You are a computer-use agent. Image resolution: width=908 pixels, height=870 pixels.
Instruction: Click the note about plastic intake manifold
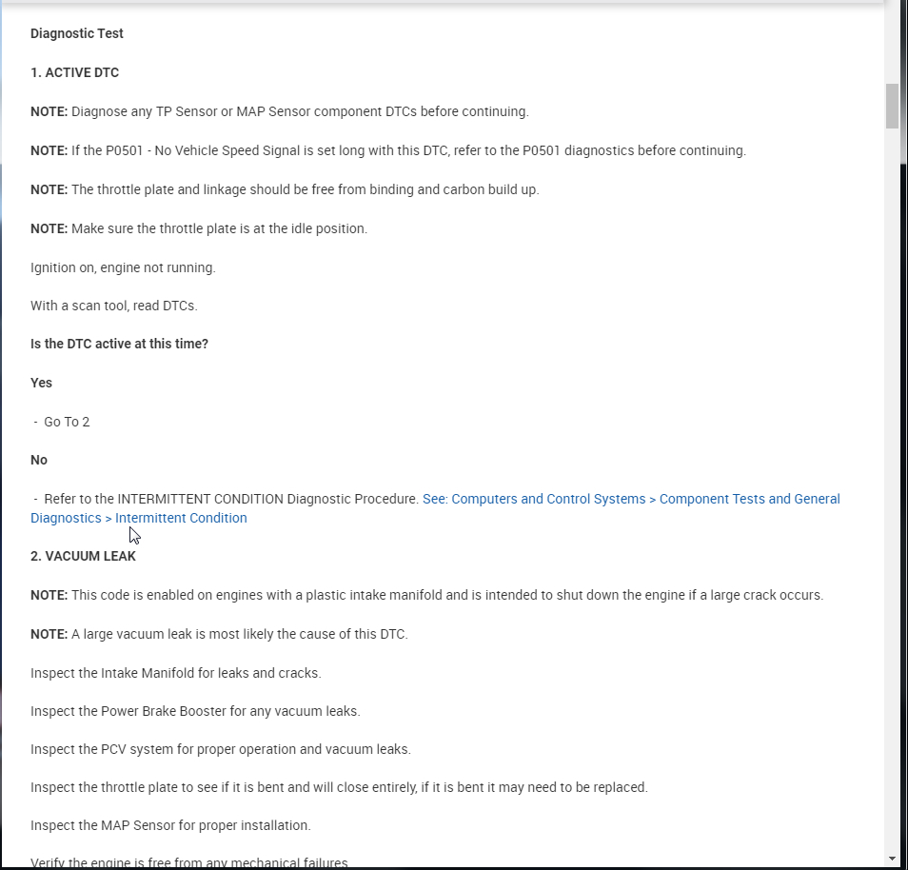coord(426,595)
